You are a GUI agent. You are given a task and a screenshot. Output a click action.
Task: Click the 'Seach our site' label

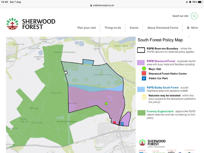click(x=180, y=16)
